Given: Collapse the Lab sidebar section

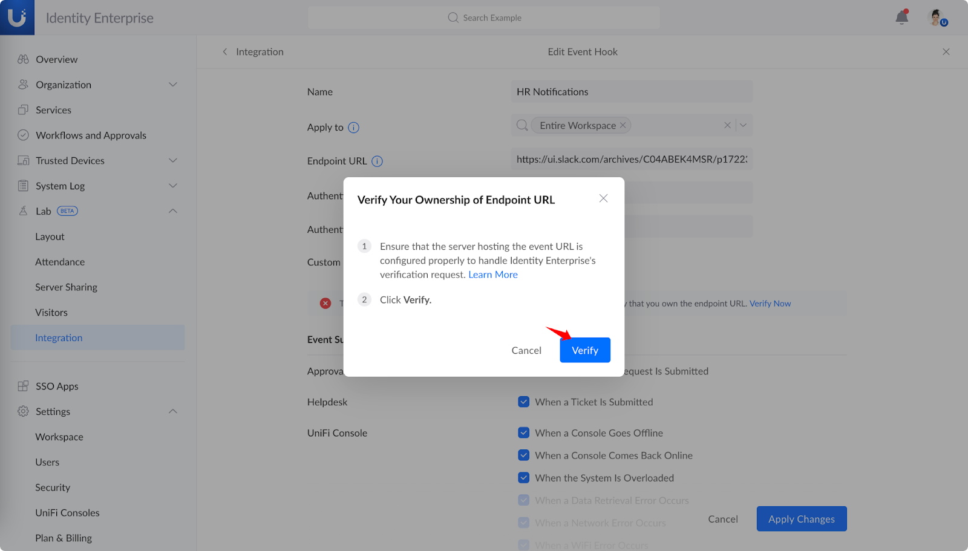Looking at the screenshot, I should pyautogui.click(x=172, y=211).
